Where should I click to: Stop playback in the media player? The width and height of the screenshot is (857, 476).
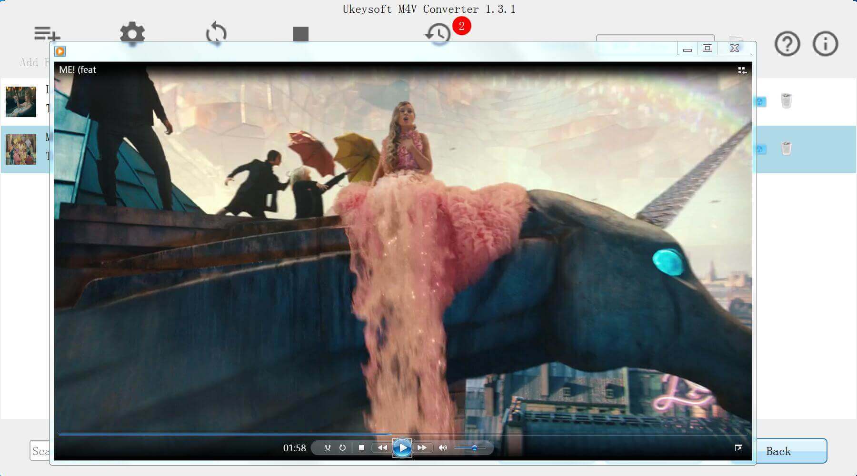click(361, 448)
